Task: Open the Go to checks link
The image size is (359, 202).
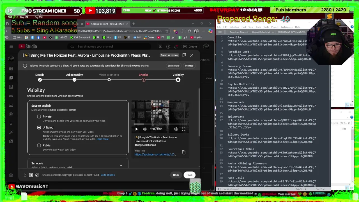Action: click(x=107, y=175)
